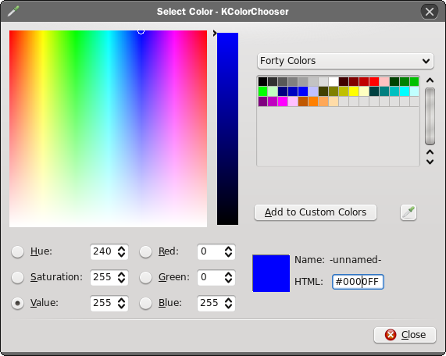This screenshot has width=446, height=356.
Task: Select the Green radio button
Action: coord(145,277)
